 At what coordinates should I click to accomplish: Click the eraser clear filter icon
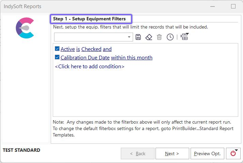pyautogui.click(x=149, y=37)
